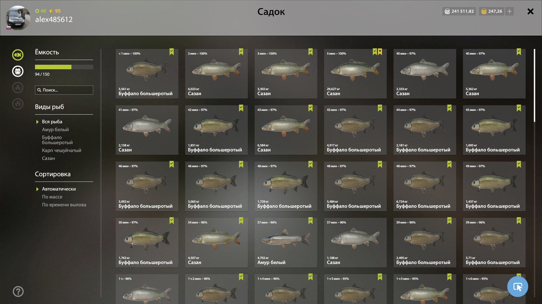Image resolution: width=542 pixels, height=304 pixels.
Task: Toggle bookmark on 6,584 кг Сазан
Action: pyautogui.click(x=311, y=108)
